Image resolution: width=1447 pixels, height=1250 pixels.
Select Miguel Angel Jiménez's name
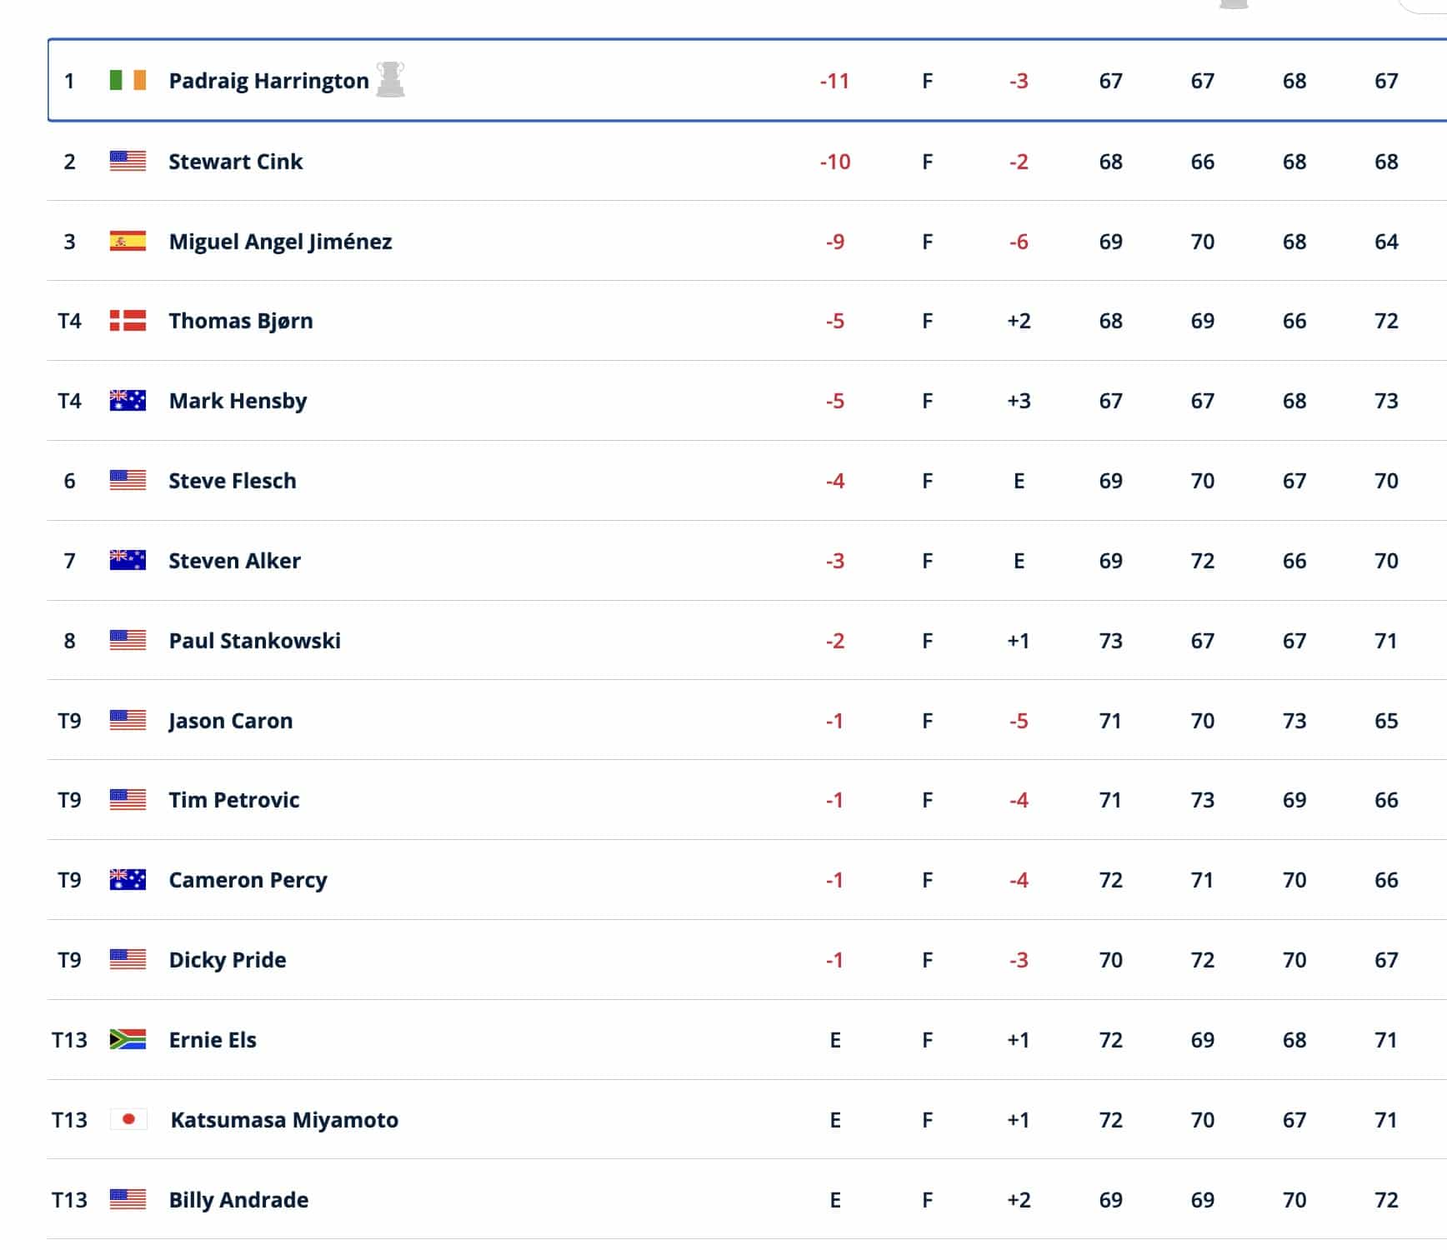[x=280, y=242]
